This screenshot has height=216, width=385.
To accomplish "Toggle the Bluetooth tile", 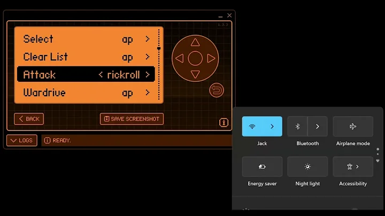I will click(x=297, y=126).
